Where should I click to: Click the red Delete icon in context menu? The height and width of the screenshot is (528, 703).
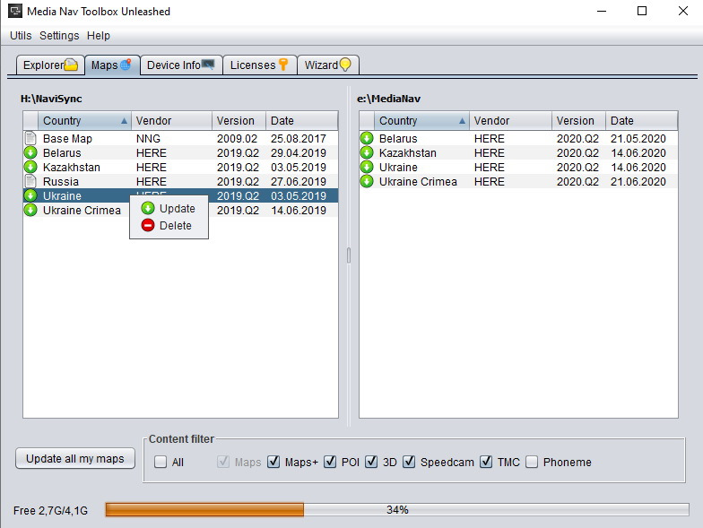147,225
